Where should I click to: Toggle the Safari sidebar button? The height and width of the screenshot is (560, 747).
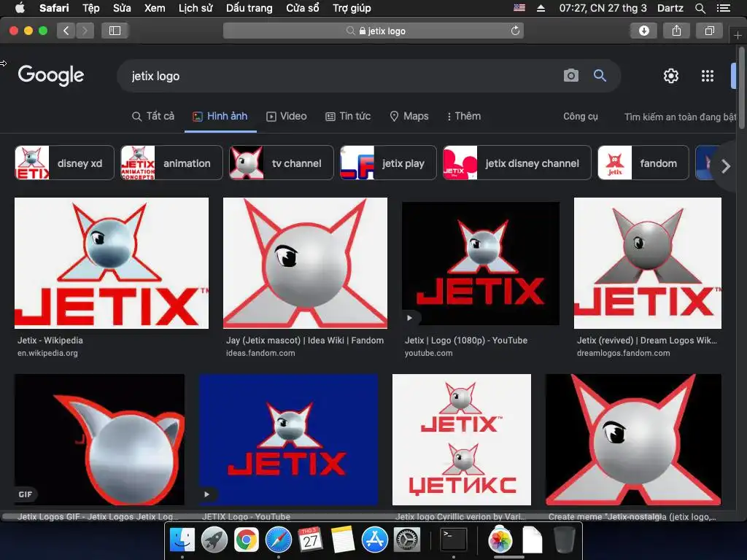coord(115,31)
